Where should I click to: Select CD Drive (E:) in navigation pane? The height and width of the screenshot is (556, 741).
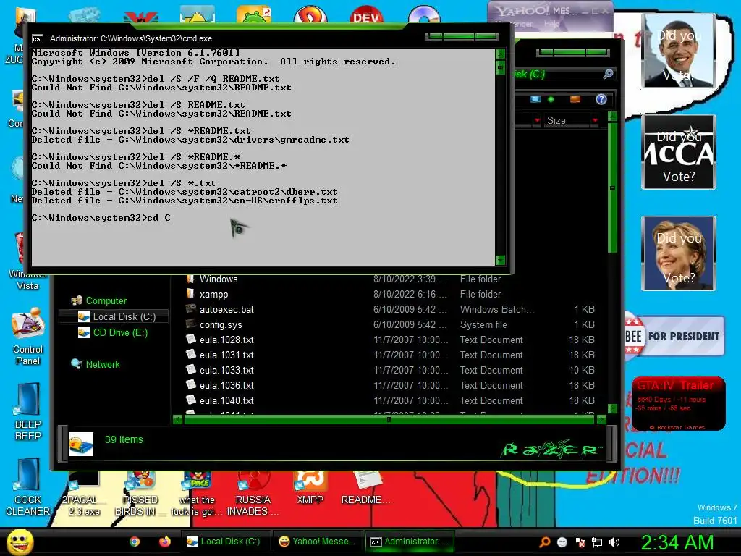tap(114, 332)
